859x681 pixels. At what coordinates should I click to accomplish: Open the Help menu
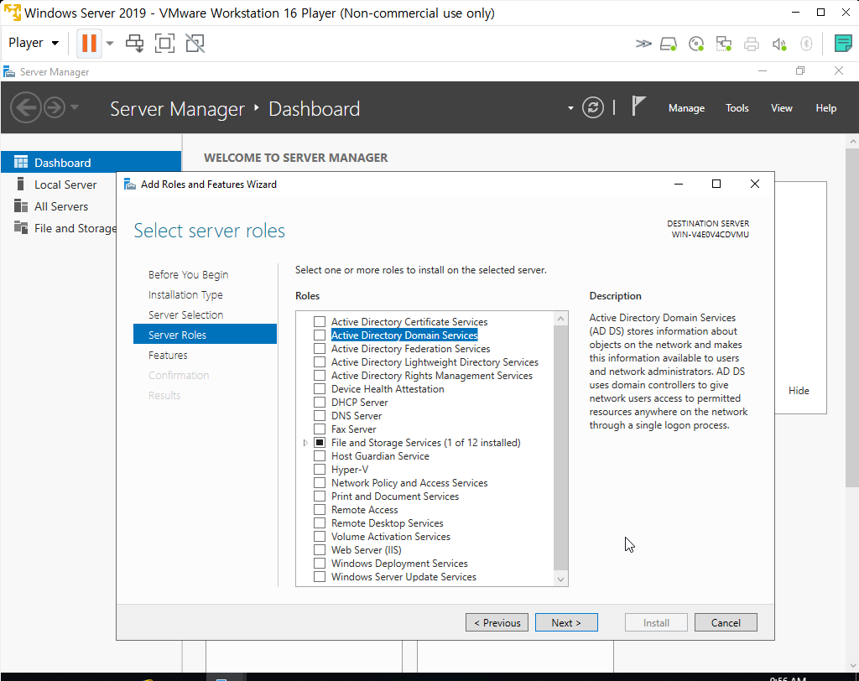click(825, 108)
